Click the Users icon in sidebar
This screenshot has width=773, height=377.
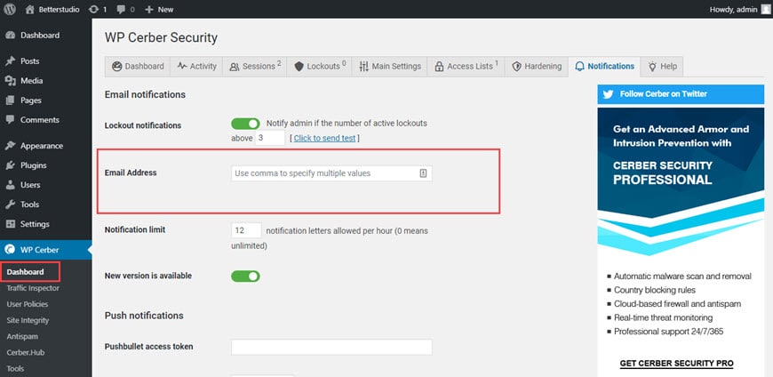click(x=10, y=185)
